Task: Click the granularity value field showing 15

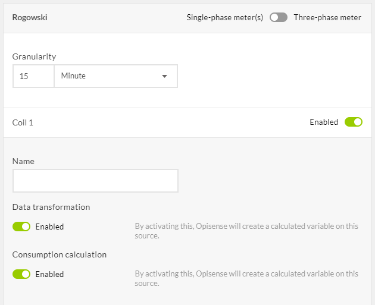Action: 33,76
